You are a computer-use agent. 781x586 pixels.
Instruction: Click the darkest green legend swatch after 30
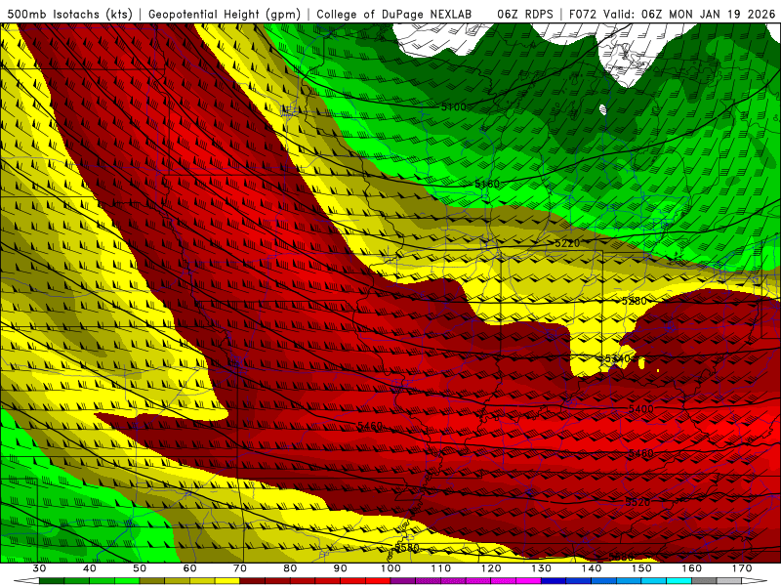pos(52,580)
